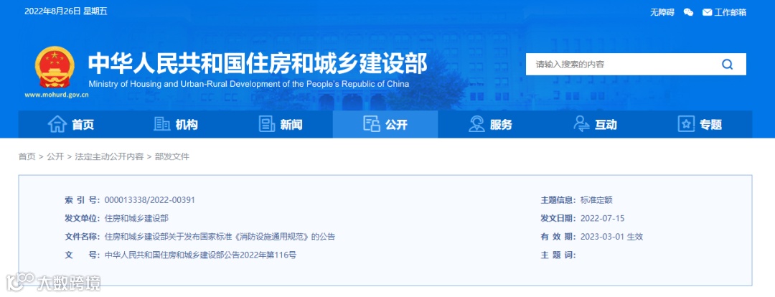Viewport: 775px width, 297px height.
Task: Click the exchange person icon beside 互动
Action: pyautogui.click(x=581, y=124)
